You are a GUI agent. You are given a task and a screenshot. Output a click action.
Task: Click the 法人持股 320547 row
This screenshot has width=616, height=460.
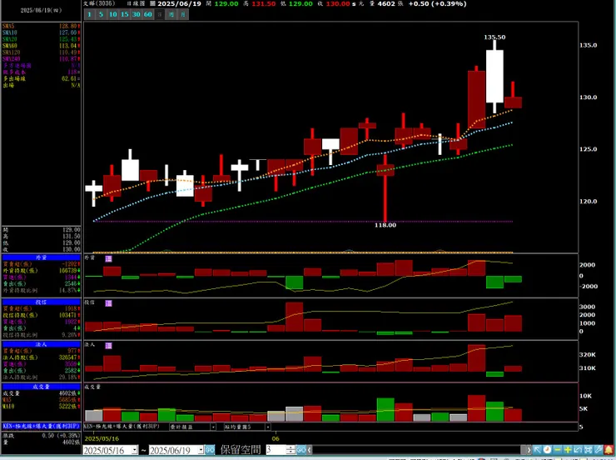tap(42, 357)
